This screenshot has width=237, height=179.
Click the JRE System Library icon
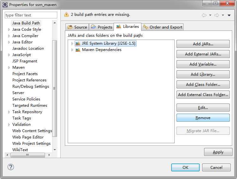pos(78,43)
